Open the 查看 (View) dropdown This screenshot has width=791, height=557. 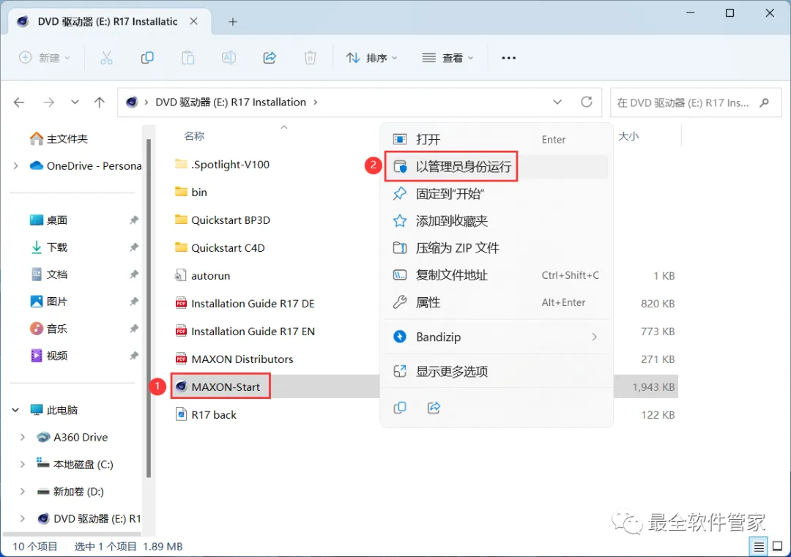tap(448, 58)
